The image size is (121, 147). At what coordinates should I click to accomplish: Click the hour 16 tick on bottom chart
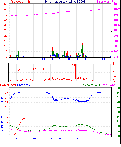tap(77, 139)
